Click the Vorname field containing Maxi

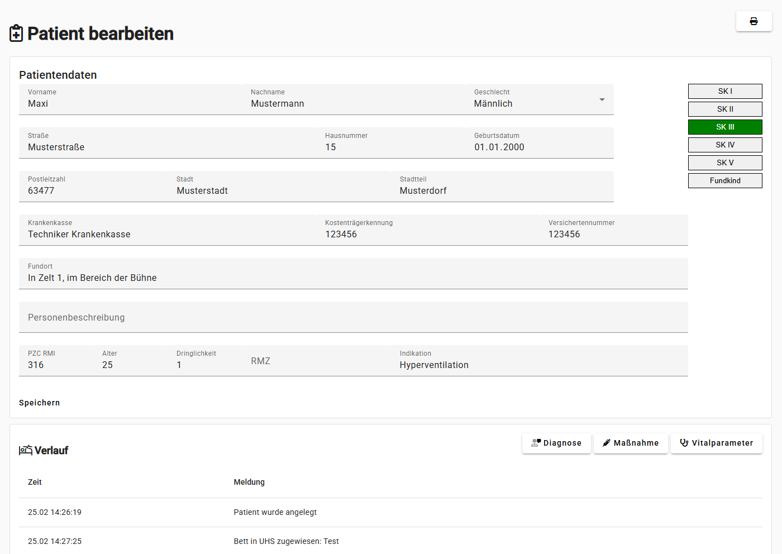130,103
